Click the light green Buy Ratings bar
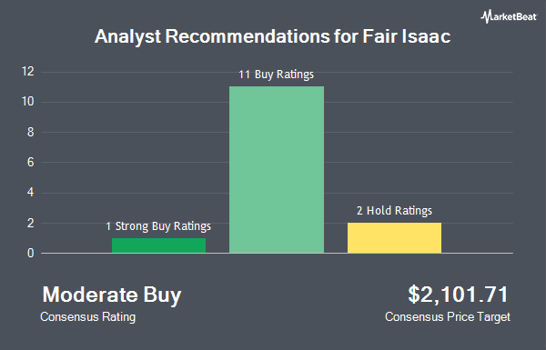546x350 pixels. [x=277, y=169]
